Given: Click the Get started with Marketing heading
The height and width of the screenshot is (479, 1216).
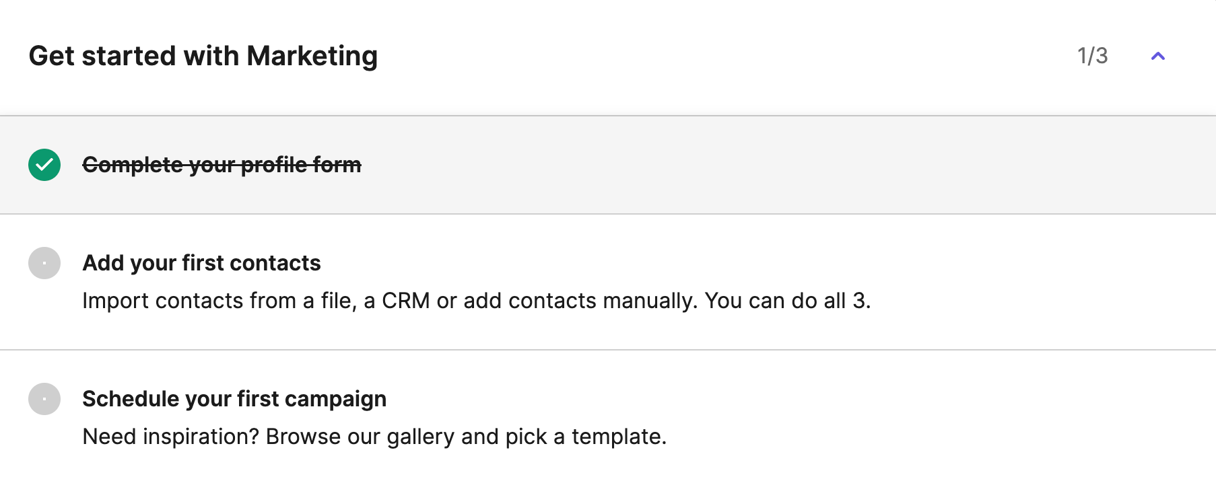Looking at the screenshot, I should click(203, 56).
